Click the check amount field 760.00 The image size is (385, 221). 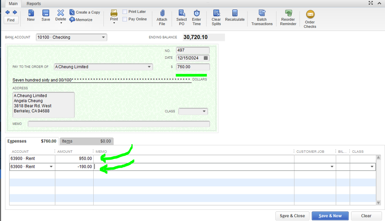pyautogui.click(x=193, y=67)
